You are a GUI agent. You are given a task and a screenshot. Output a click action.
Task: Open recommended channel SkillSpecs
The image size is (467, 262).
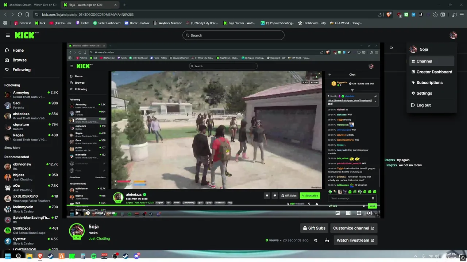pos(31,230)
